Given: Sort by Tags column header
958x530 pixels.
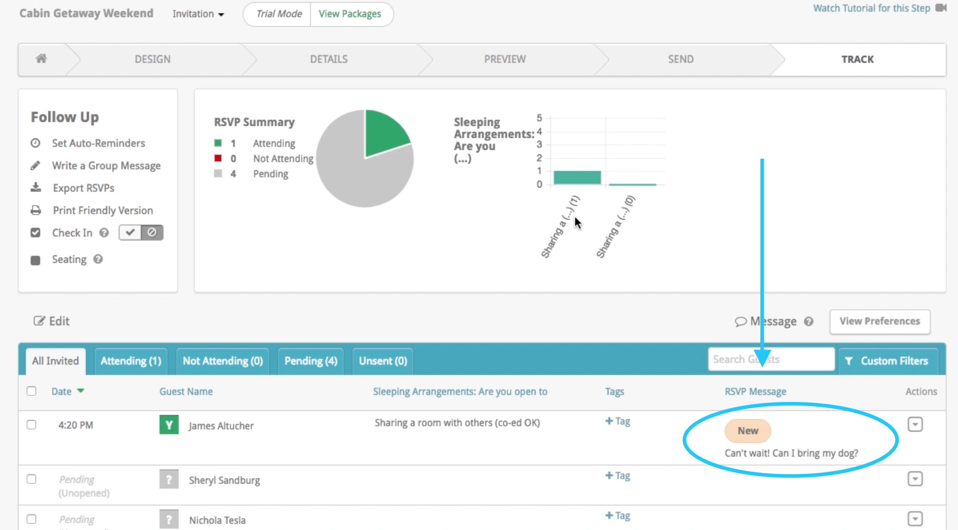Looking at the screenshot, I should (614, 392).
